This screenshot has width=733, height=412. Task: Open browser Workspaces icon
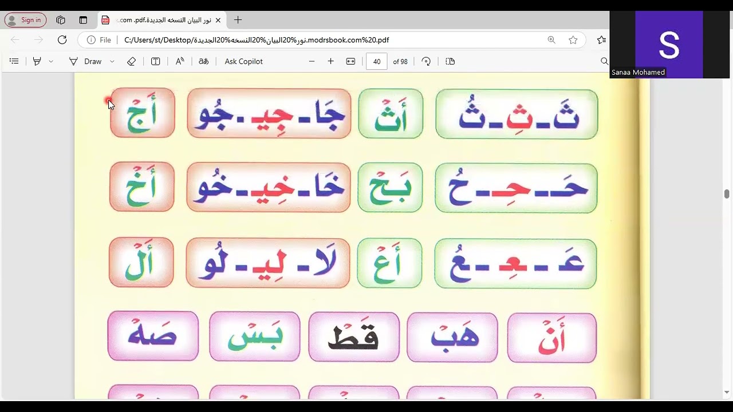point(61,20)
